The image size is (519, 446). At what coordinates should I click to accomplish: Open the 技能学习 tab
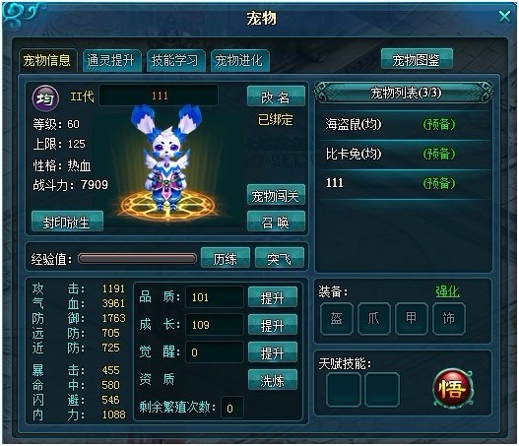tap(175, 60)
